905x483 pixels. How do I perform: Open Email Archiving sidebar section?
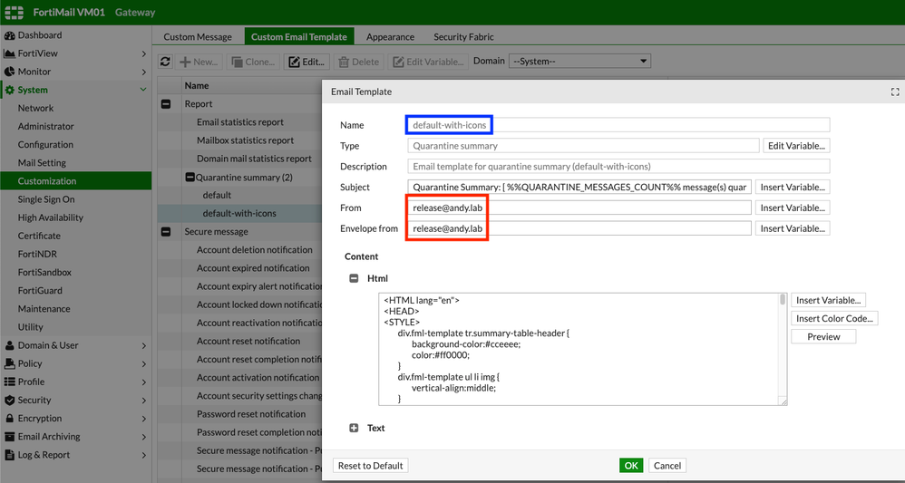tap(49, 436)
